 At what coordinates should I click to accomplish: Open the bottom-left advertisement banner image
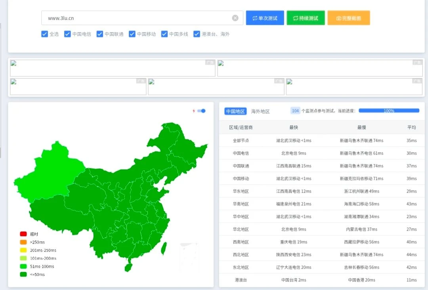click(x=78, y=86)
